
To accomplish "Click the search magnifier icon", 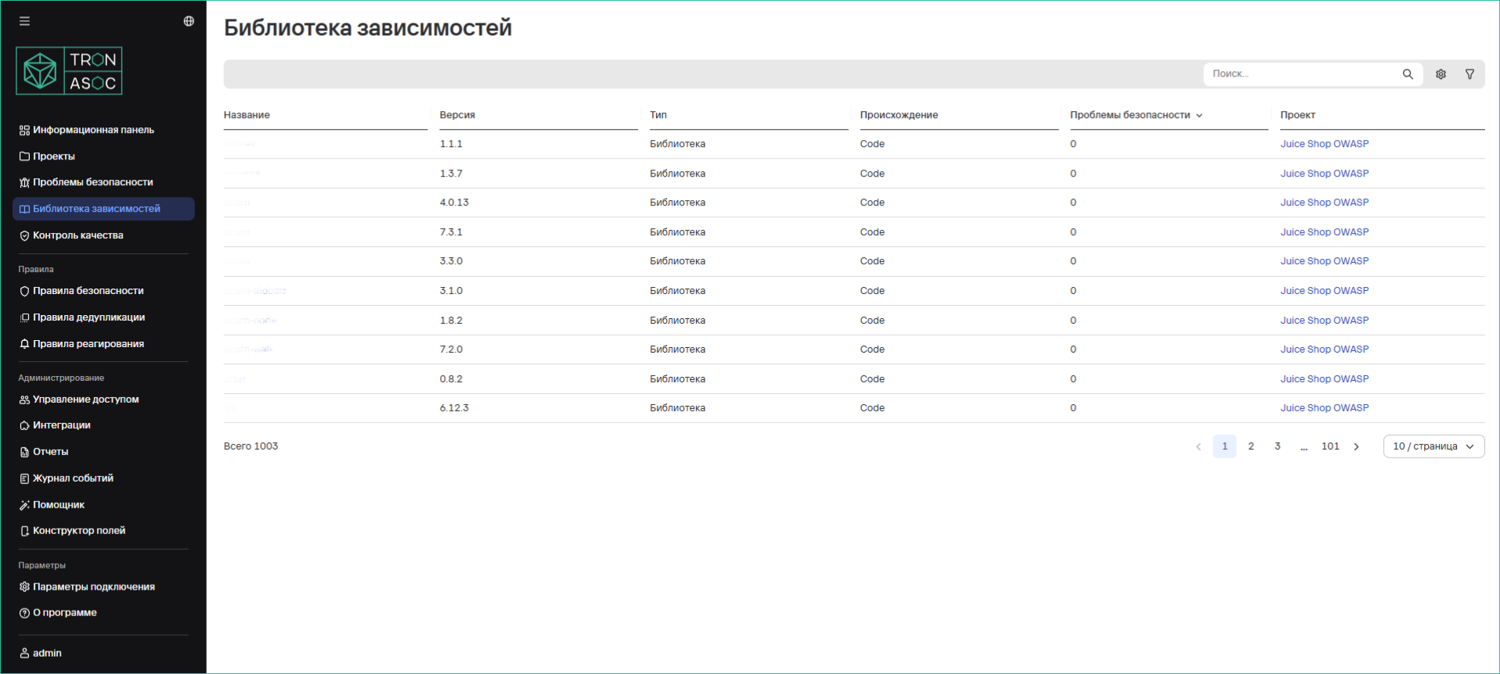I will 1408,74.
